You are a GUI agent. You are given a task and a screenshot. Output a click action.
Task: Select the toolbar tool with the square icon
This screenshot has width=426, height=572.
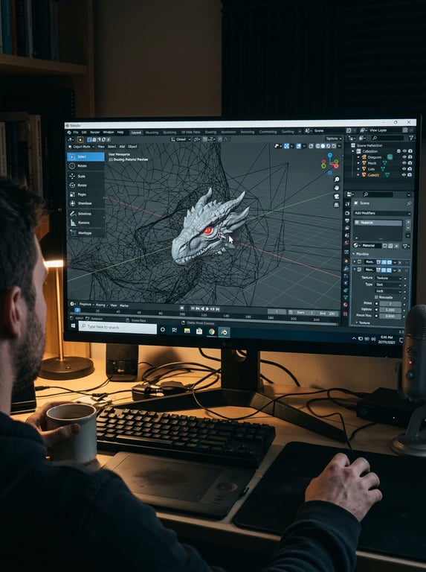pyautogui.click(x=86, y=194)
